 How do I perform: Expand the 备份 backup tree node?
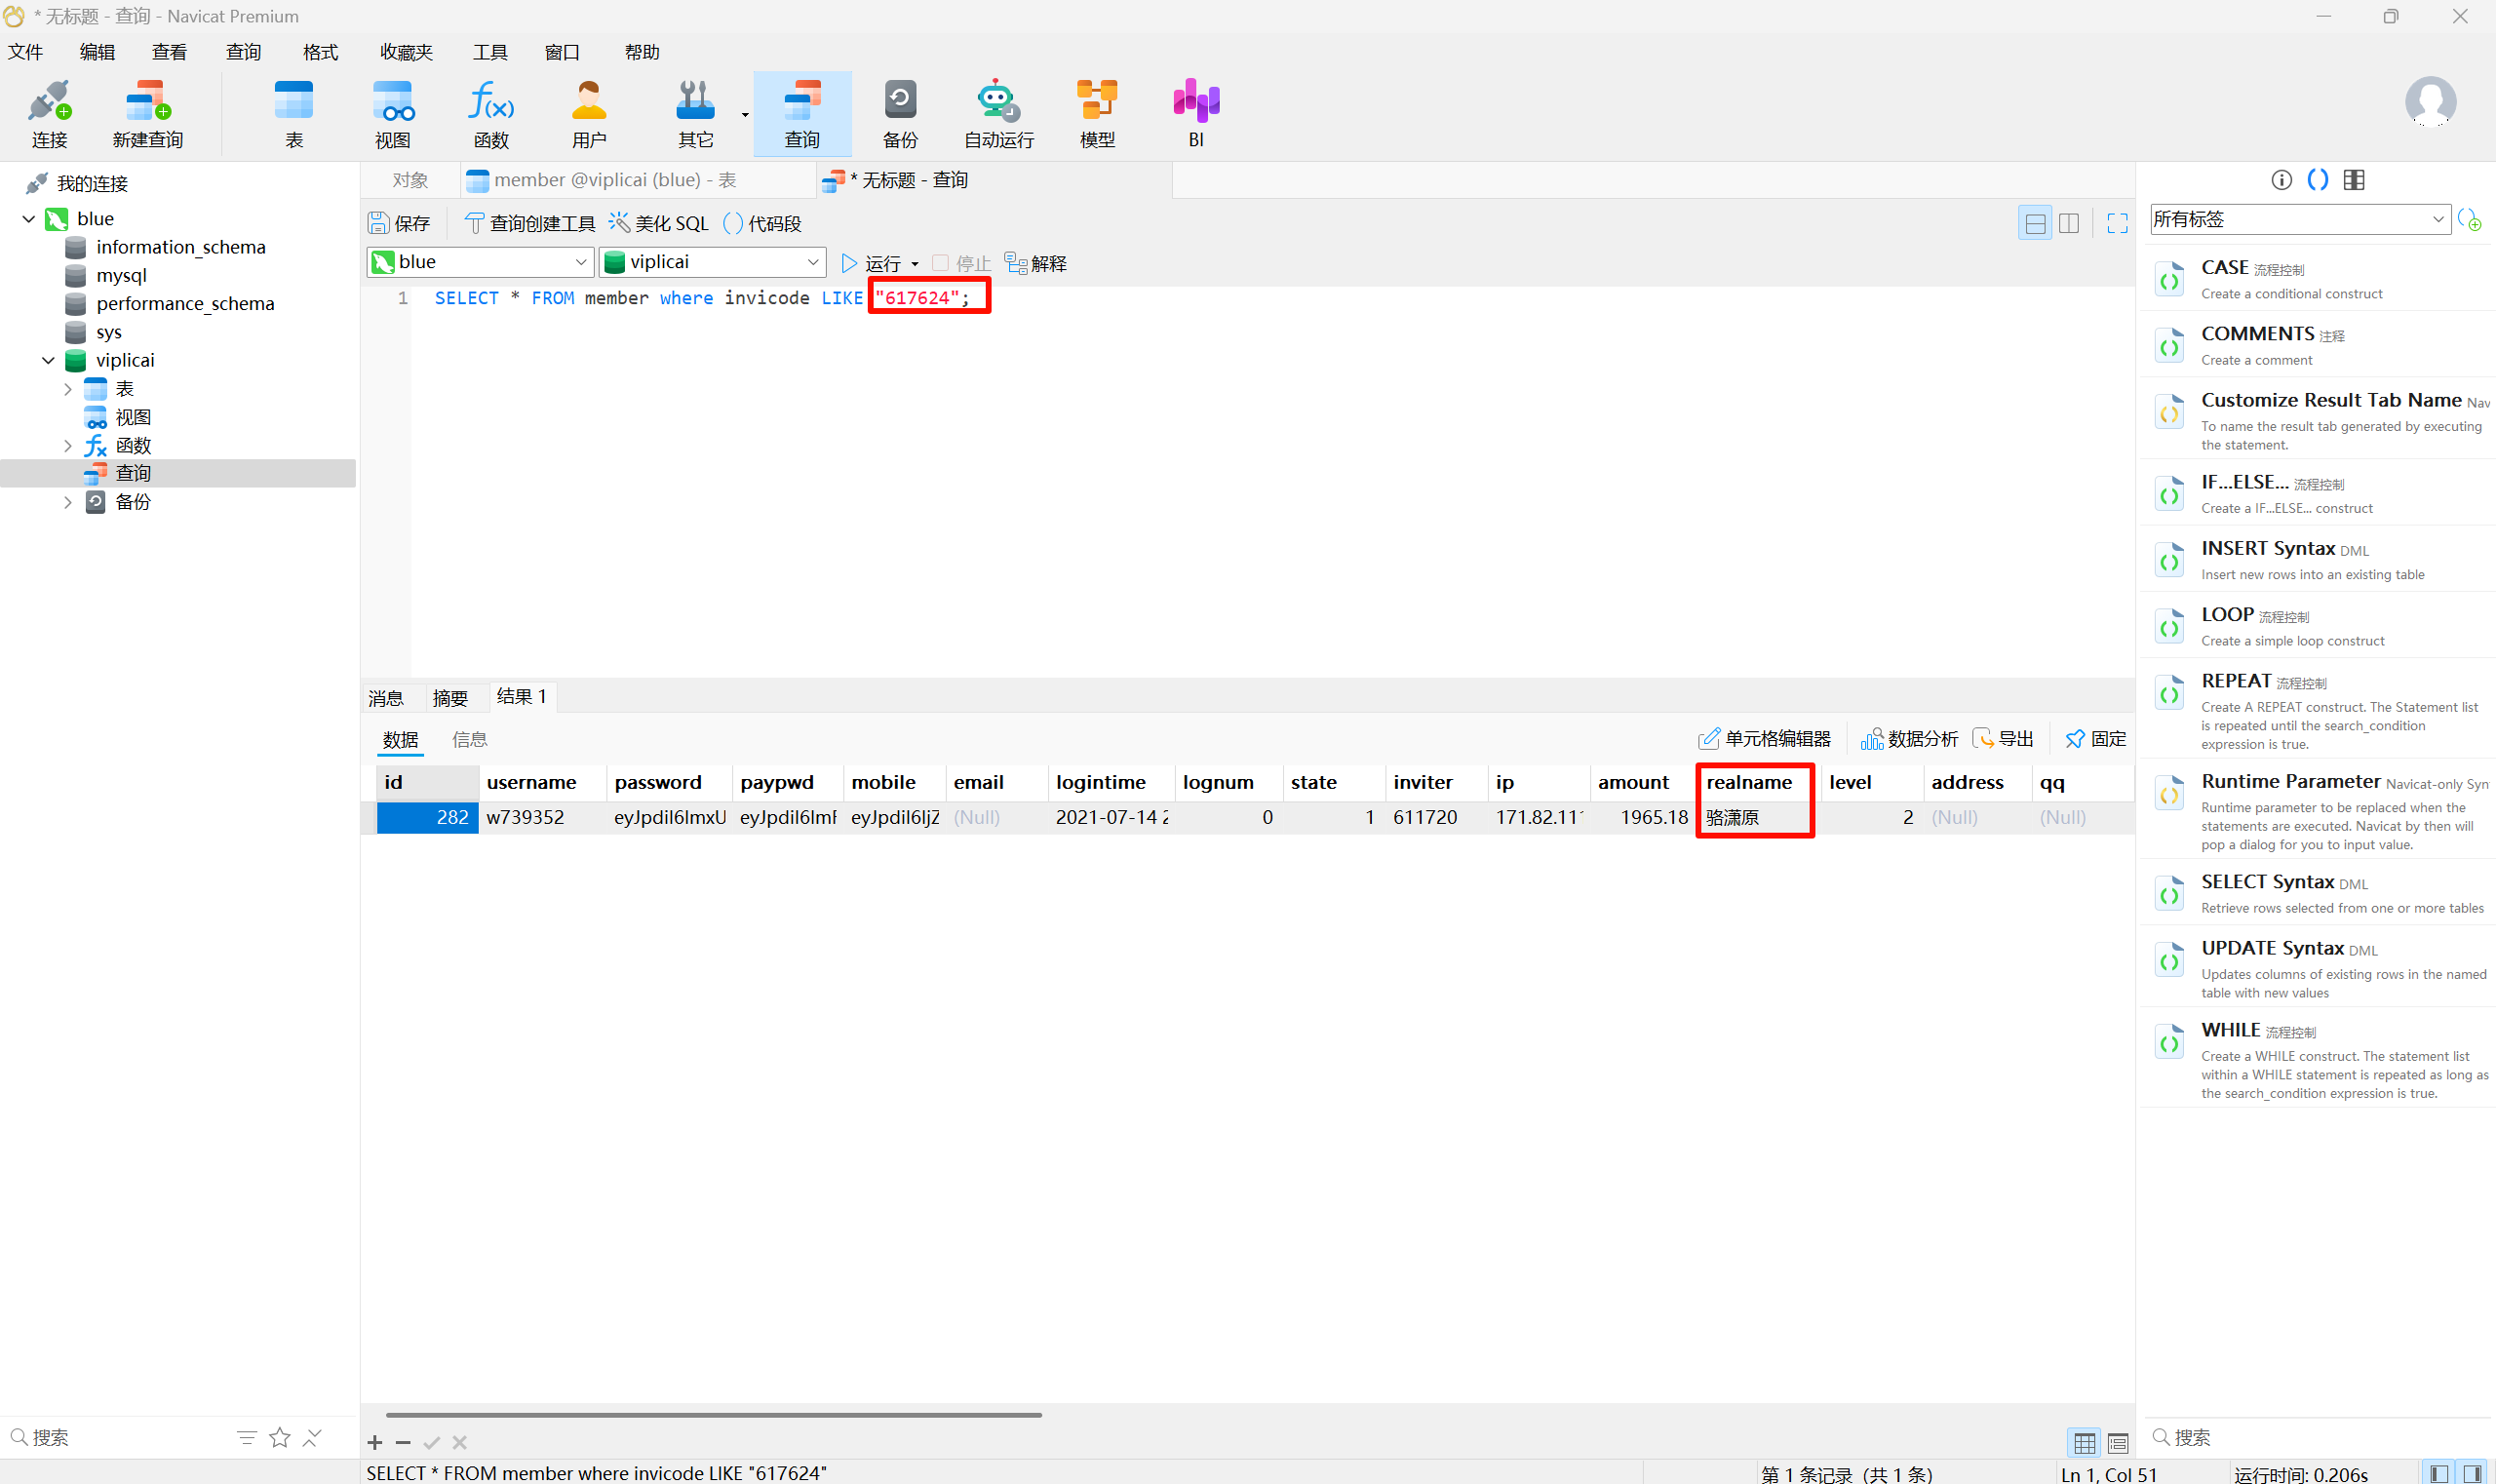[x=67, y=502]
